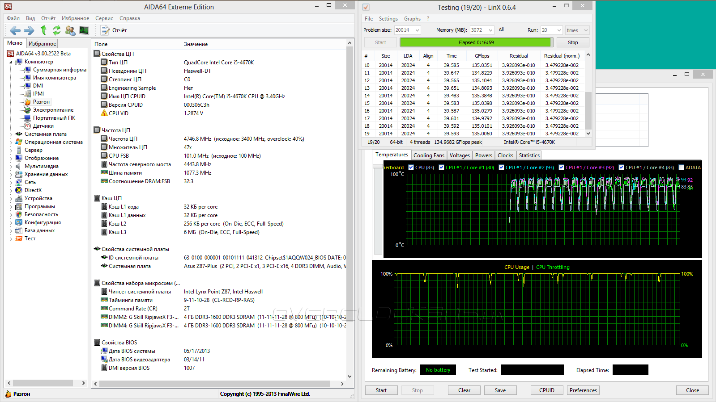The image size is (716, 402).
Task: Expand the Системная плата tree node
Action: click(11, 134)
